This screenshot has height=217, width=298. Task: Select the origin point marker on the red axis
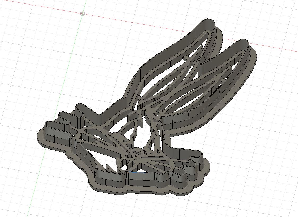click(83, 14)
